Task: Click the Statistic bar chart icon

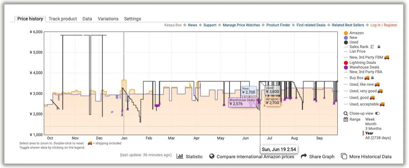Action: click(180, 156)
